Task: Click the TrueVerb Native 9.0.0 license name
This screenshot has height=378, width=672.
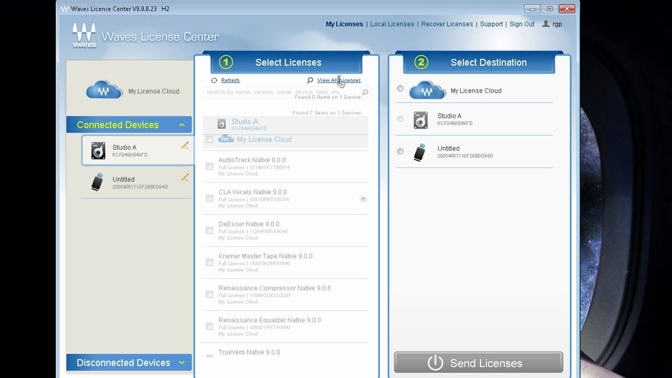Action: click(x=249, y=352)
